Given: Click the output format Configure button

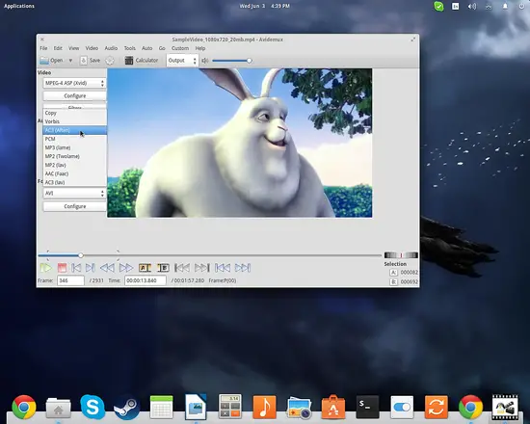Looking at the screenshot, I should (75, 206).
